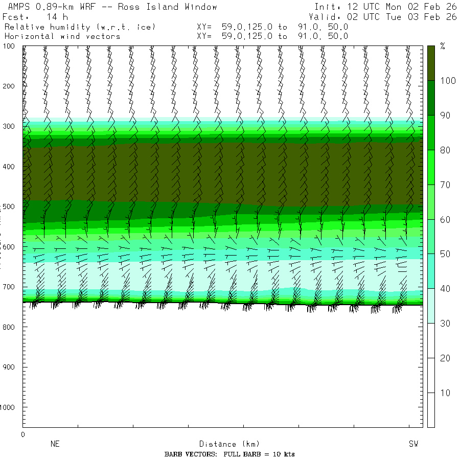Click the colorbar label 10

click(445, 393)
